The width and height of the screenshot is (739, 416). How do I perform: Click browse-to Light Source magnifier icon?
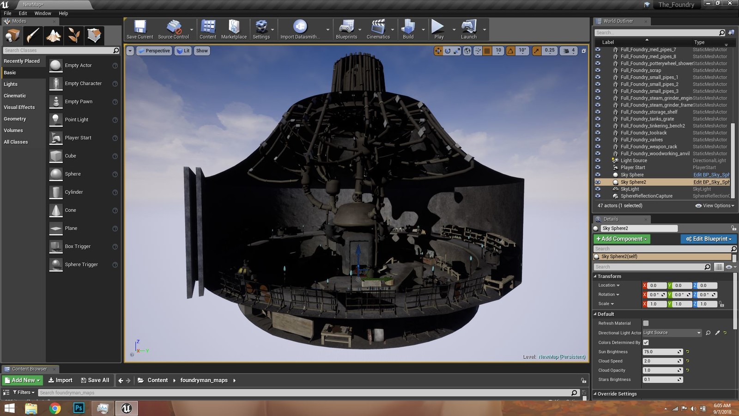(708, 333)
